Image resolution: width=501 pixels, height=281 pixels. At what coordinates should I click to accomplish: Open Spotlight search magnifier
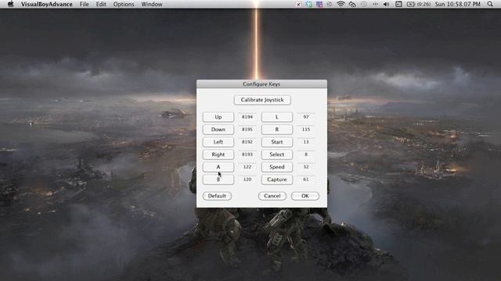coord(490,4)
